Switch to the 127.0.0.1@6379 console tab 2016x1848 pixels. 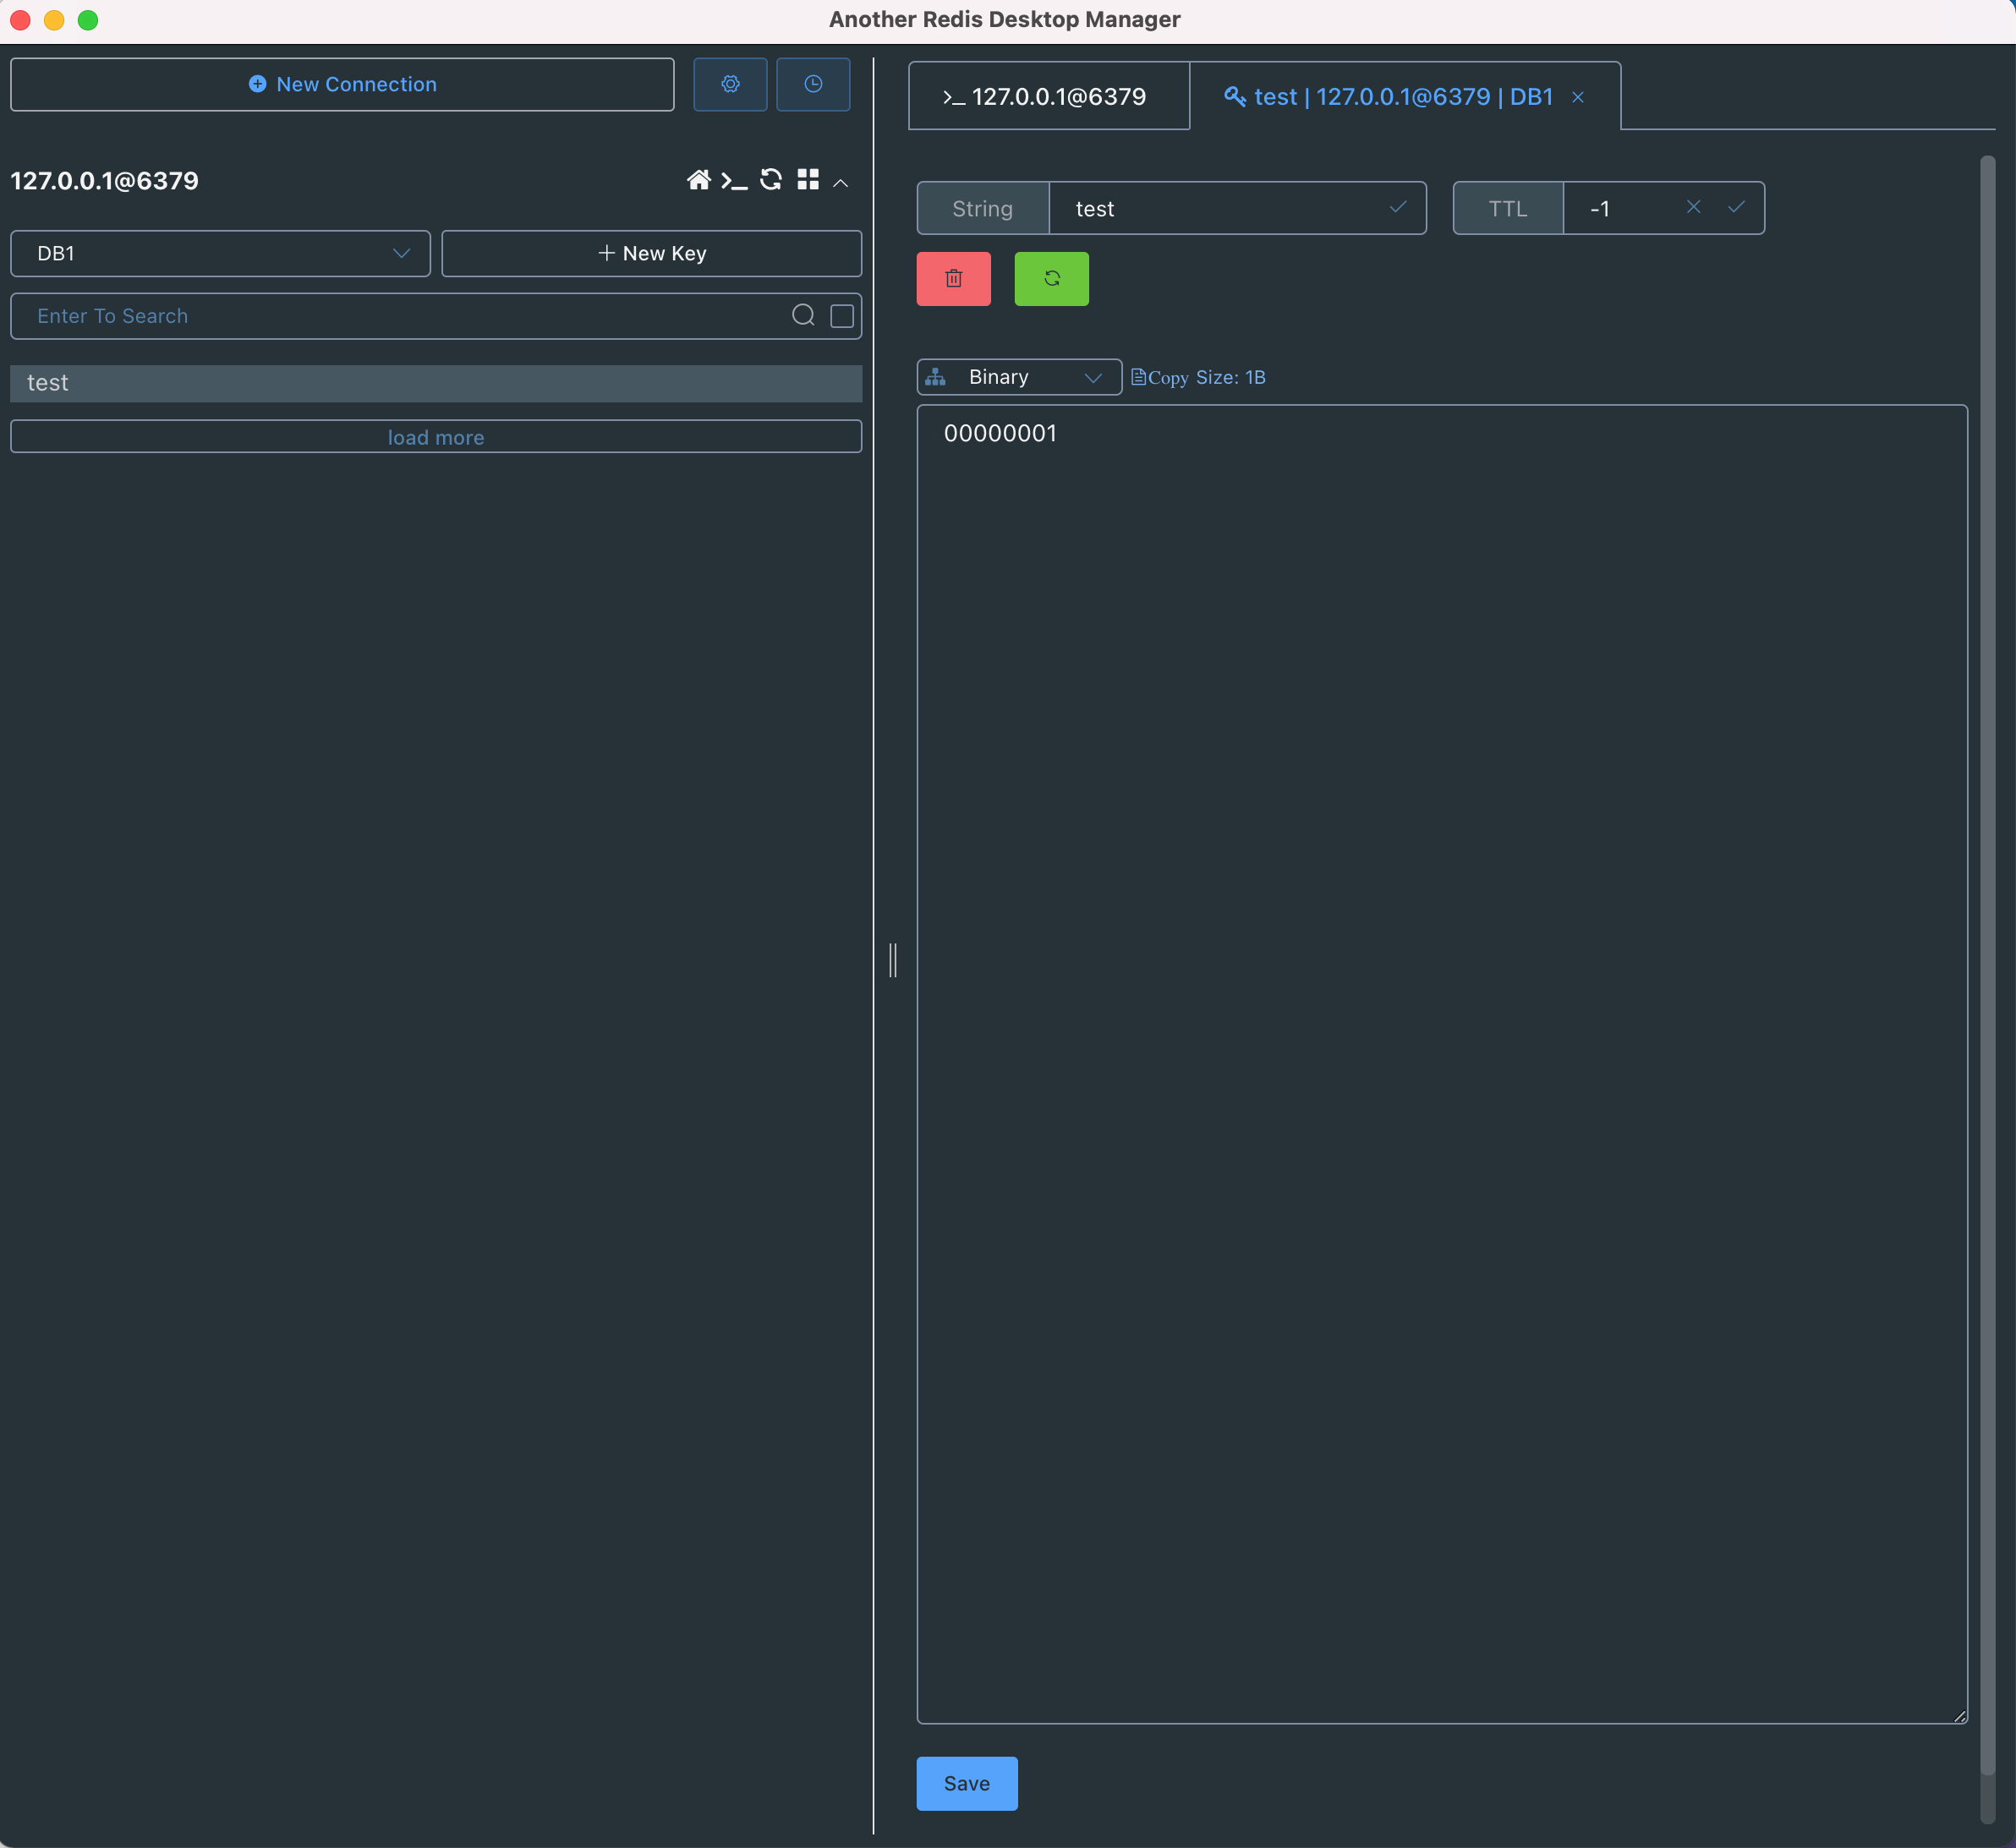[x=1049, y=96]
